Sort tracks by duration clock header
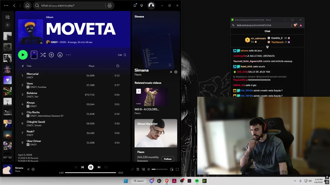This screenshot has width=330, height=185. click(118, 66)
